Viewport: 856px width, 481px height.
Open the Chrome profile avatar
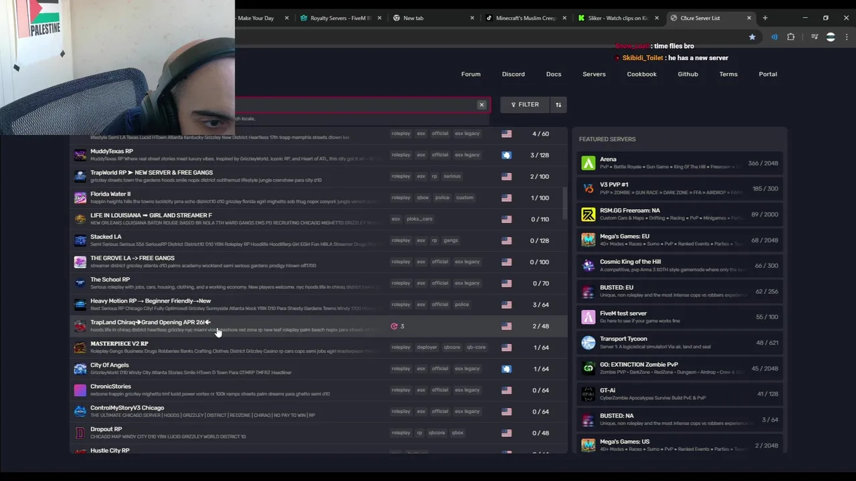pos(831,37)
